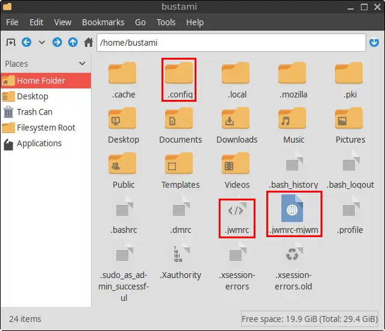
Task: Select the .bash_history file icon
Action: tap(293, 162)
